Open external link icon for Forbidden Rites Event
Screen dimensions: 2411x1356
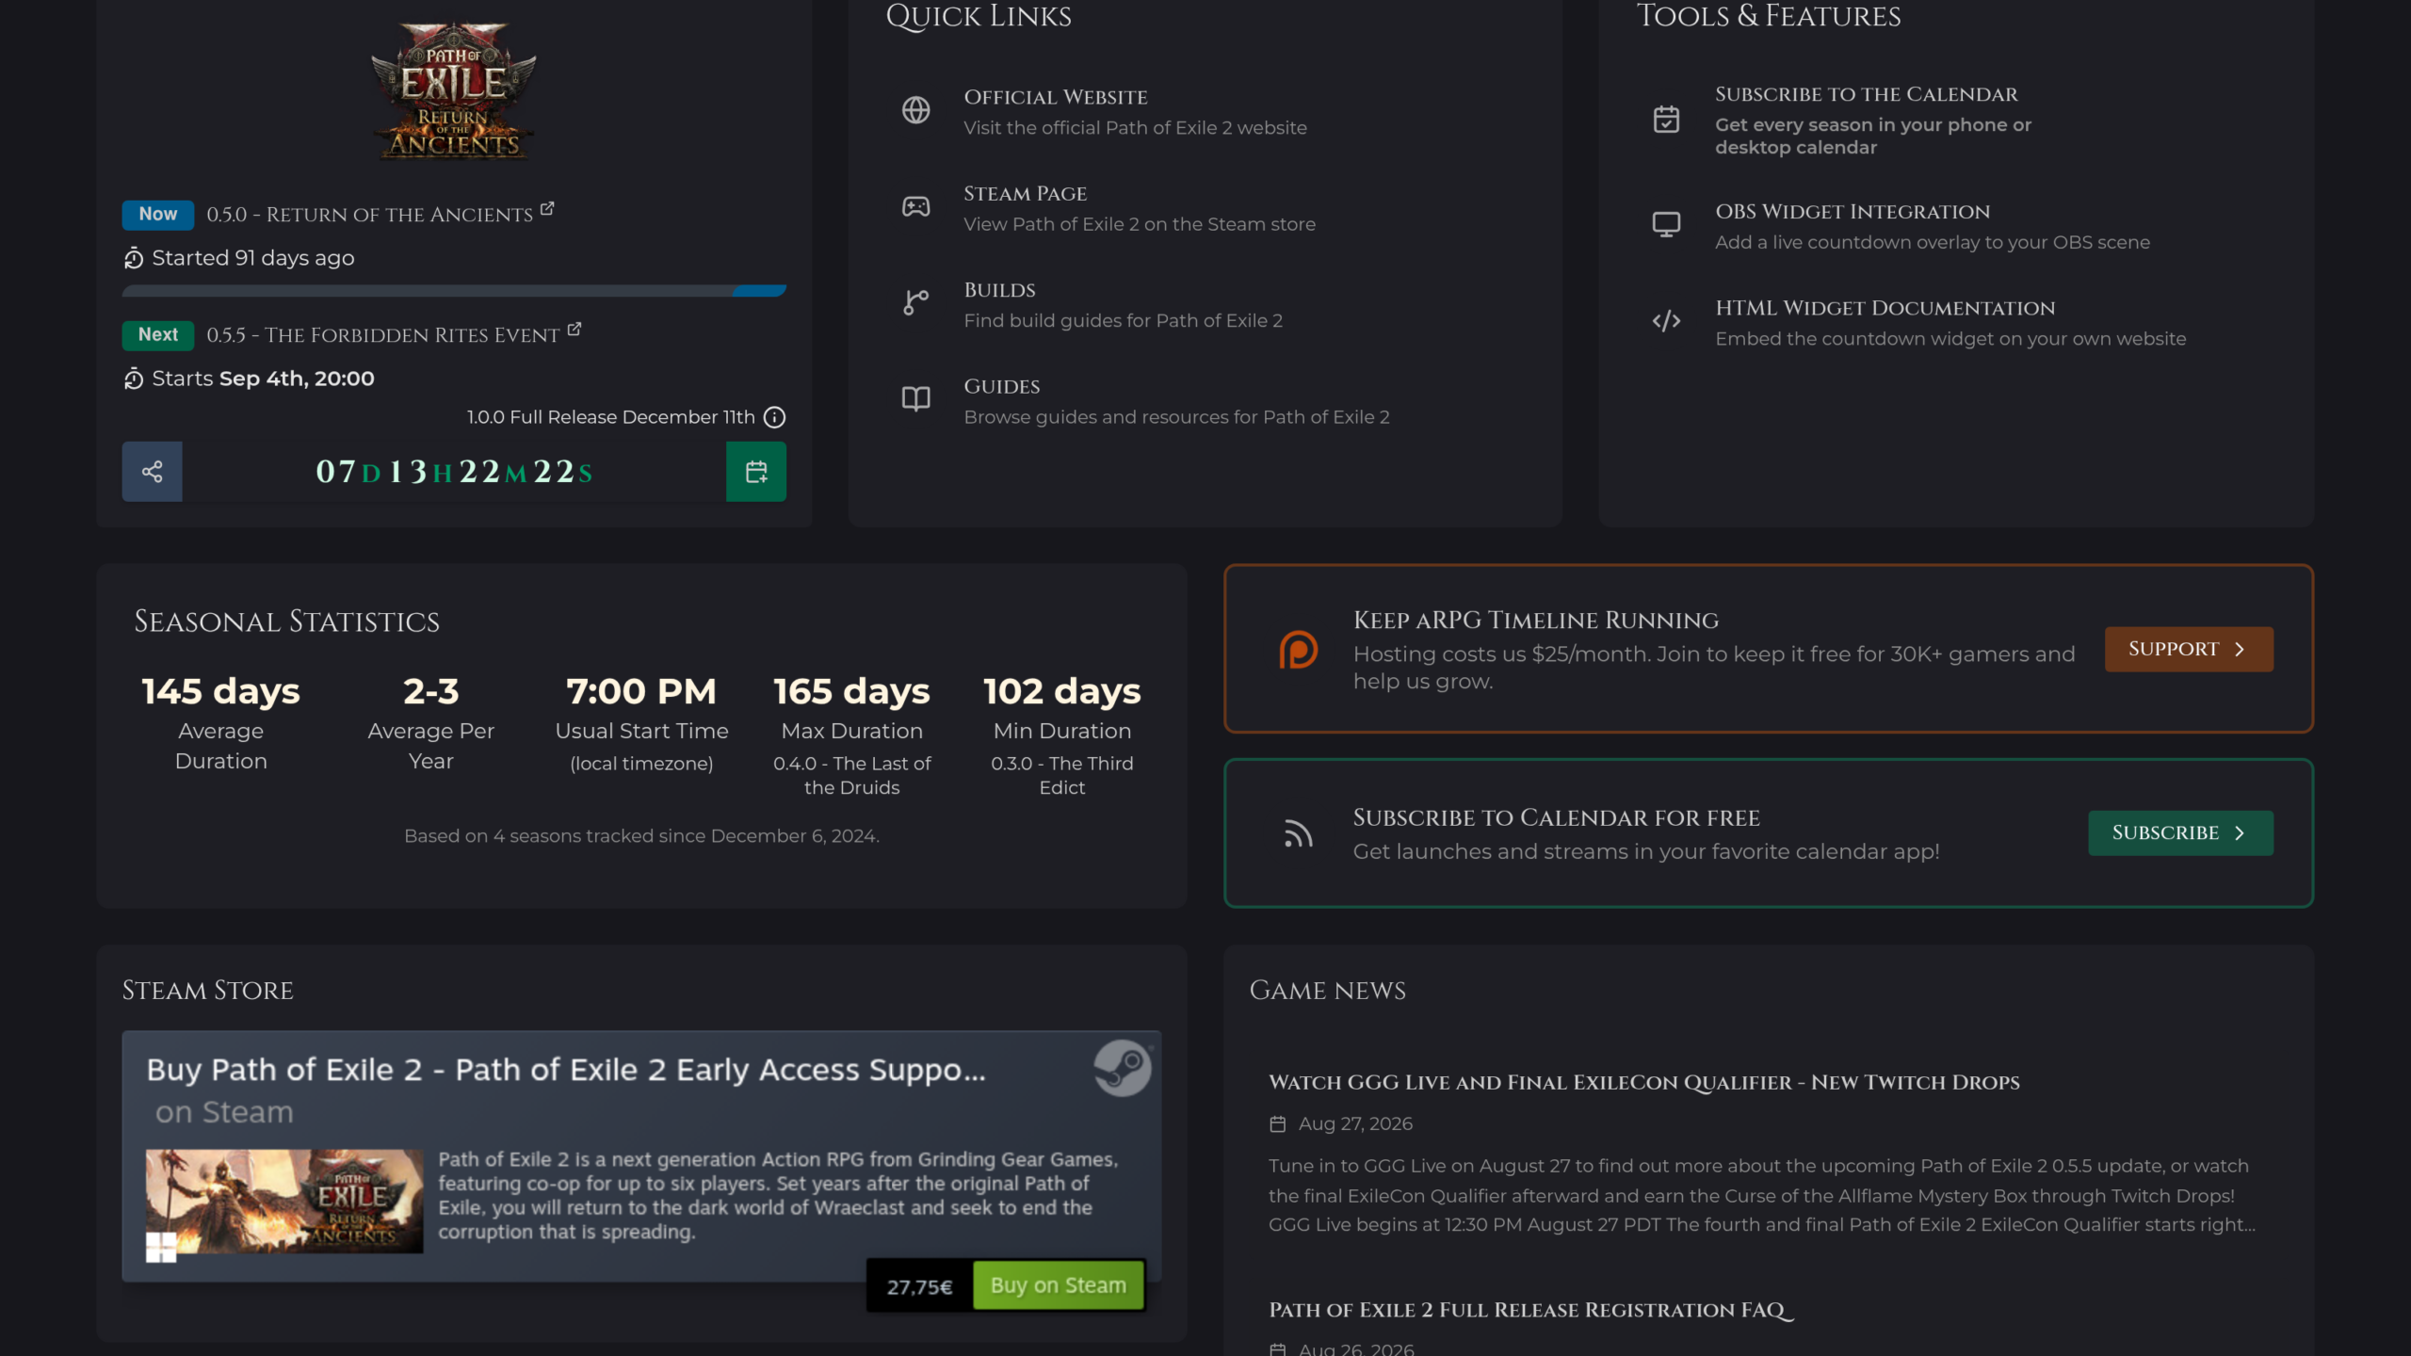[574, 330]
